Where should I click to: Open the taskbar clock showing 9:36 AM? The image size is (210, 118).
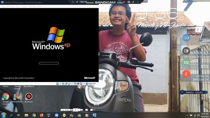[x=205, y=115]
